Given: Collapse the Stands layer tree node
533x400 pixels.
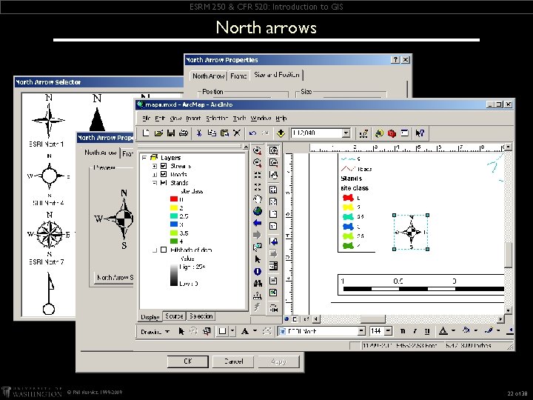Looking at the screenshot, I should coord(155,183).
